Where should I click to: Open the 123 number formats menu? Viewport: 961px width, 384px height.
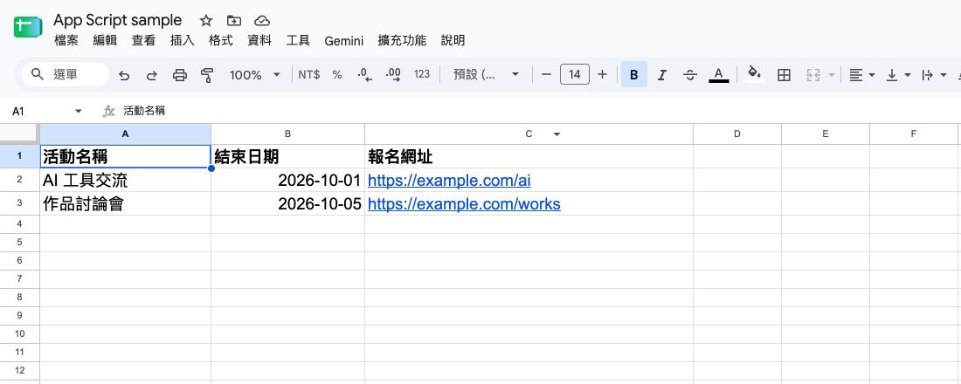422,75
